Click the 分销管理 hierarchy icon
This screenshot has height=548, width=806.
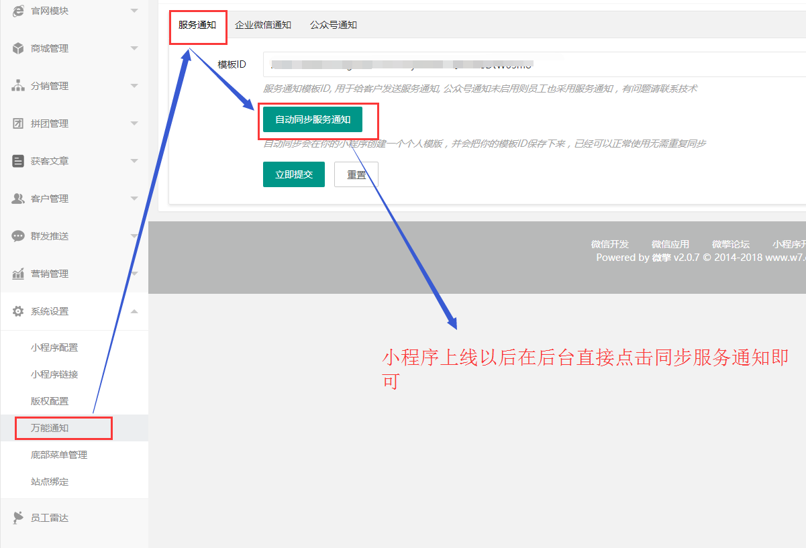point(18,86)
